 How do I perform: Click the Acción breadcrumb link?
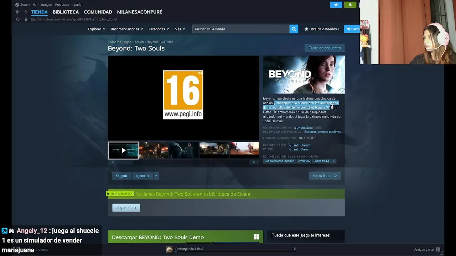[139, 42]
